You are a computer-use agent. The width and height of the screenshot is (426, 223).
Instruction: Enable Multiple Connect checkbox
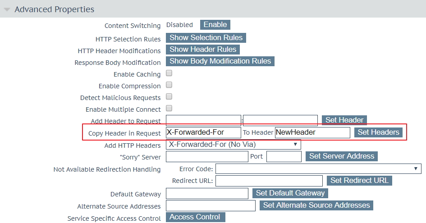[169, 108]
